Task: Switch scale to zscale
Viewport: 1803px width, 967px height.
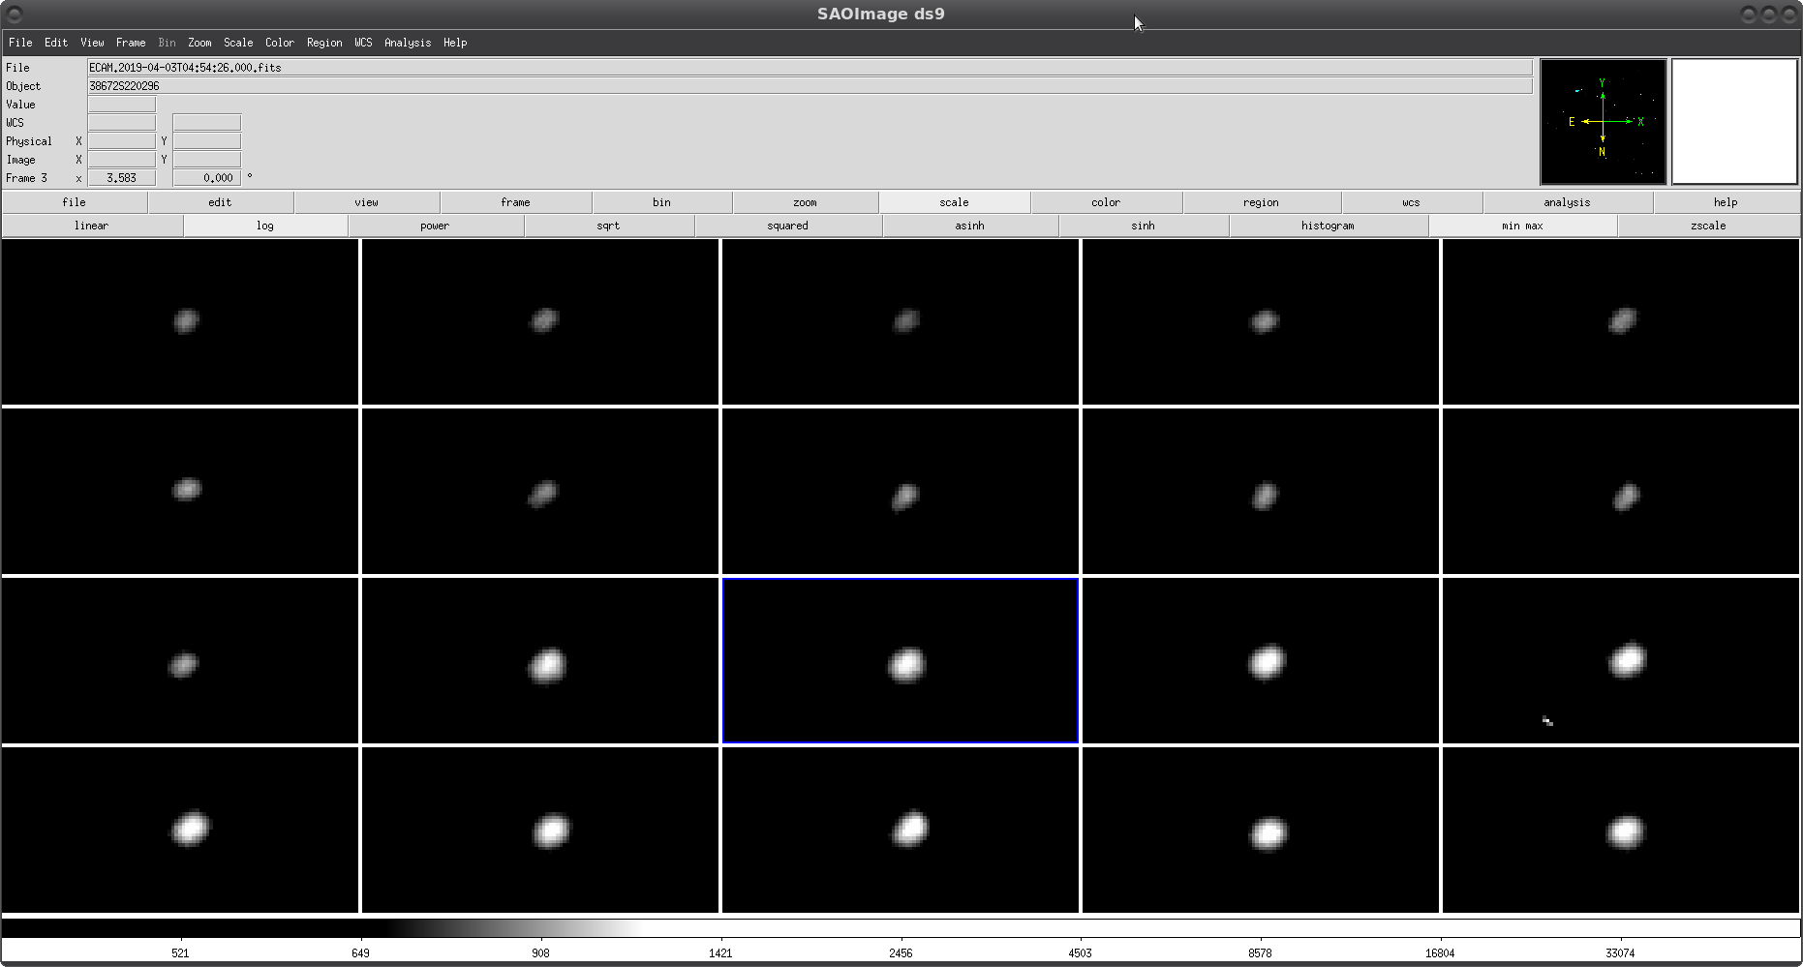Action: (1707, 226)
